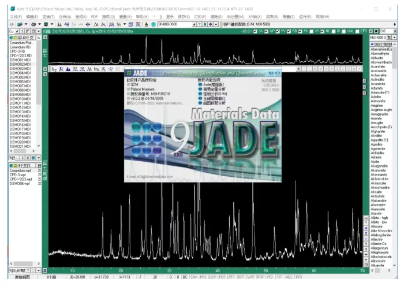This screenshot has height=286, width=408.
Task: Open the MDI-500 database dropdown arrow
Action: [x=395, y=37]
